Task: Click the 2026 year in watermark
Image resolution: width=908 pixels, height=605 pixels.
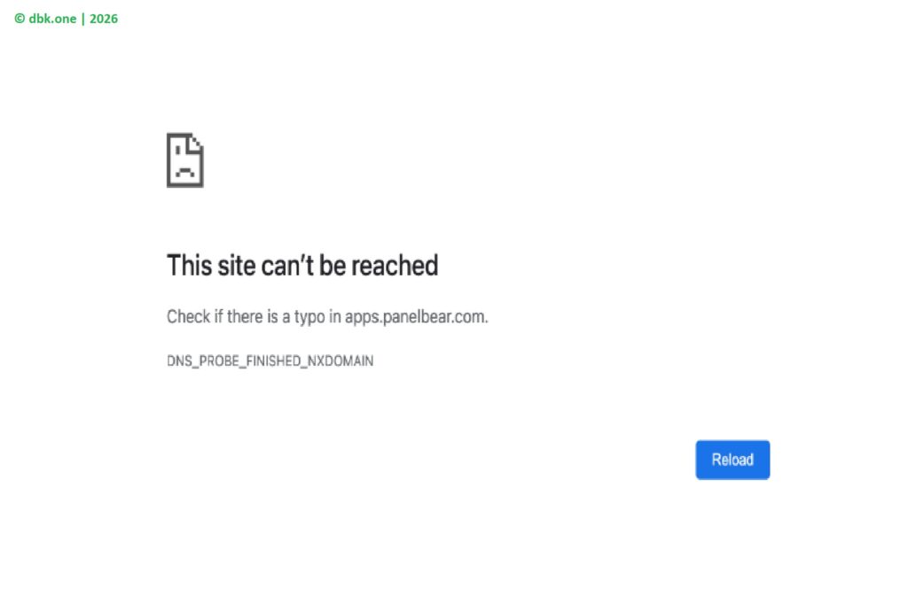Action: pyautogui.click(x=104, y=19)
